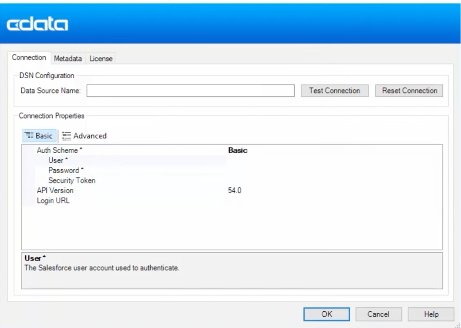Open Help for the DSN configuration
461x328 pixels.
(x=424, y=314)
